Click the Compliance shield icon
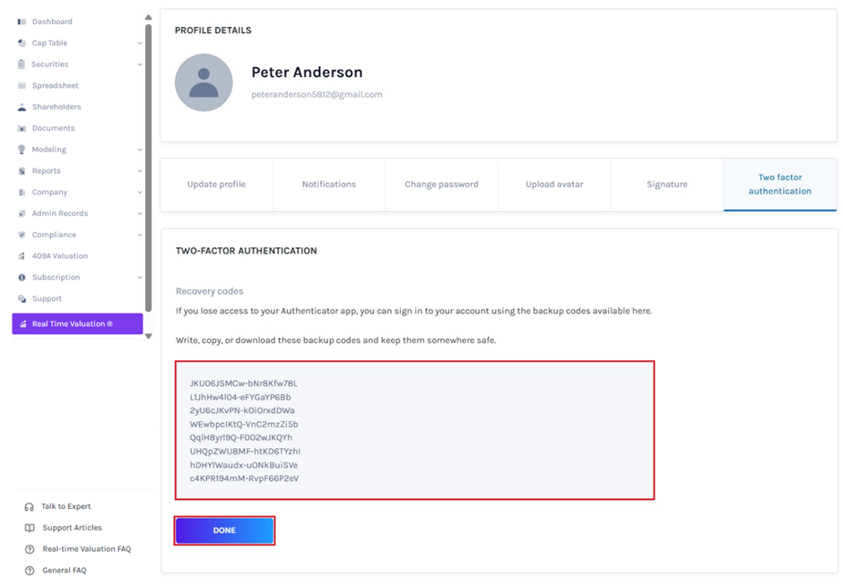This screenshot has width=843, height=586. pyautogui.click(x=22, y=235)
